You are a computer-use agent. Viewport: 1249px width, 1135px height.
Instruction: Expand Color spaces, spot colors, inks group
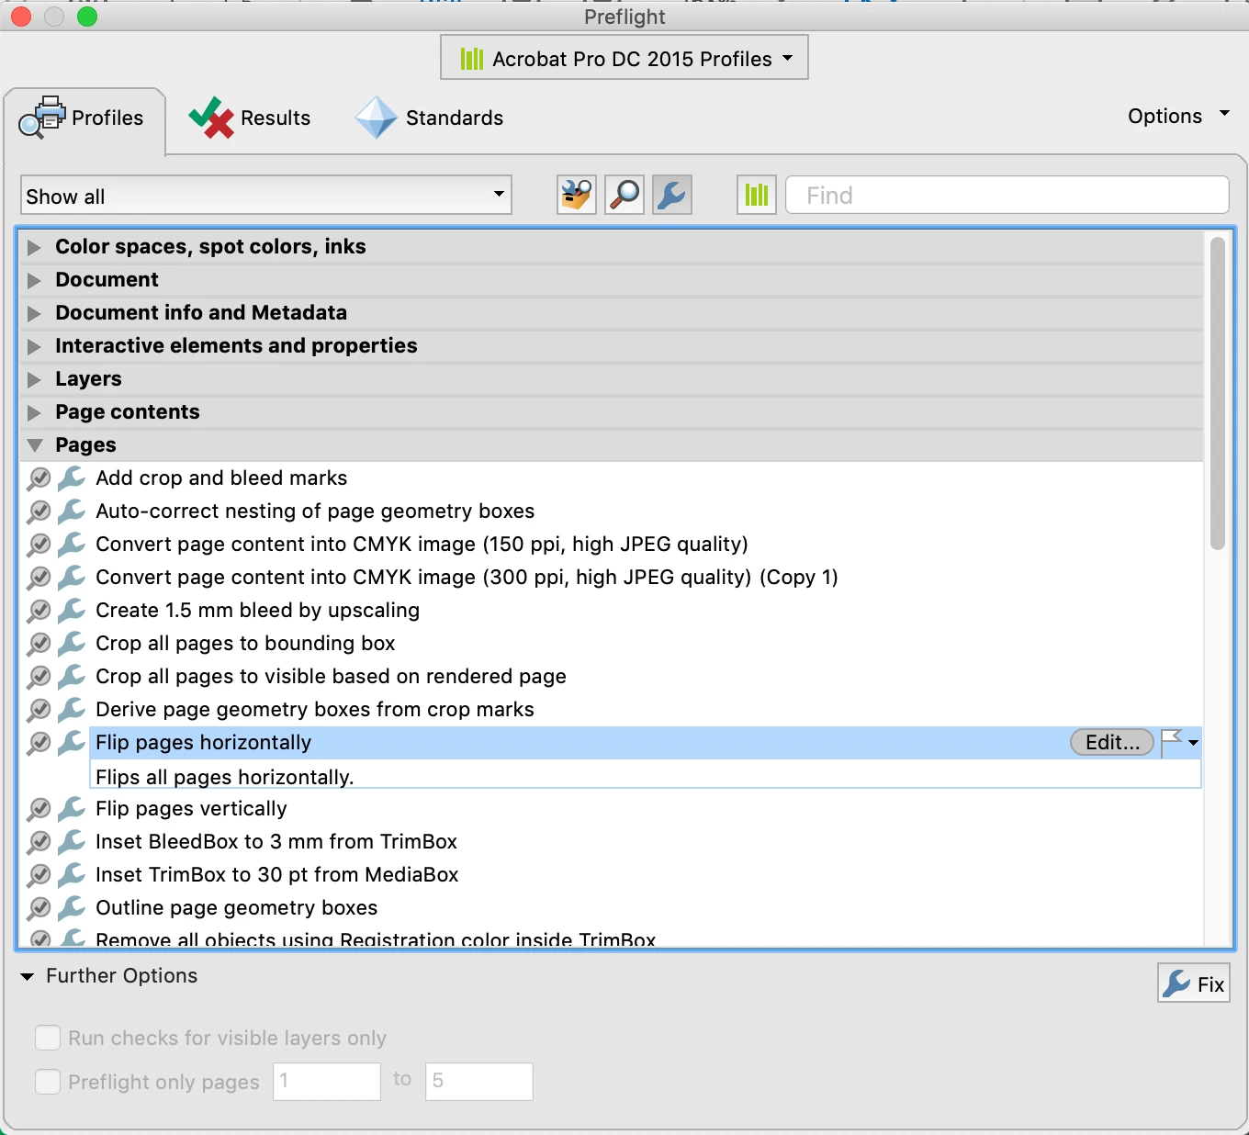click(34, 247)
